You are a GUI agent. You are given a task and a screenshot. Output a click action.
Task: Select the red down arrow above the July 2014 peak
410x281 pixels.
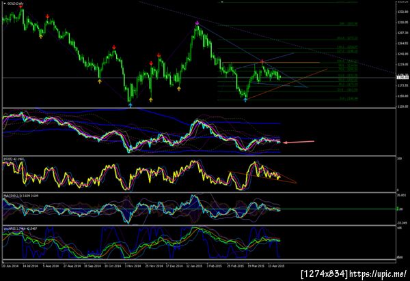coord(20,7)
